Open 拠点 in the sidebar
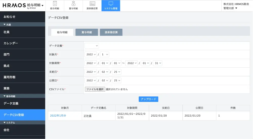The image size is (253, 139). pyautogui.click(x=22, y=66)
